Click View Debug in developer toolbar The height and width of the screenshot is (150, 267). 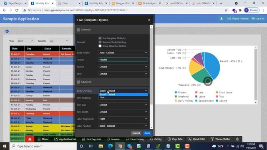pyautogui.click(x=135, y=139)
